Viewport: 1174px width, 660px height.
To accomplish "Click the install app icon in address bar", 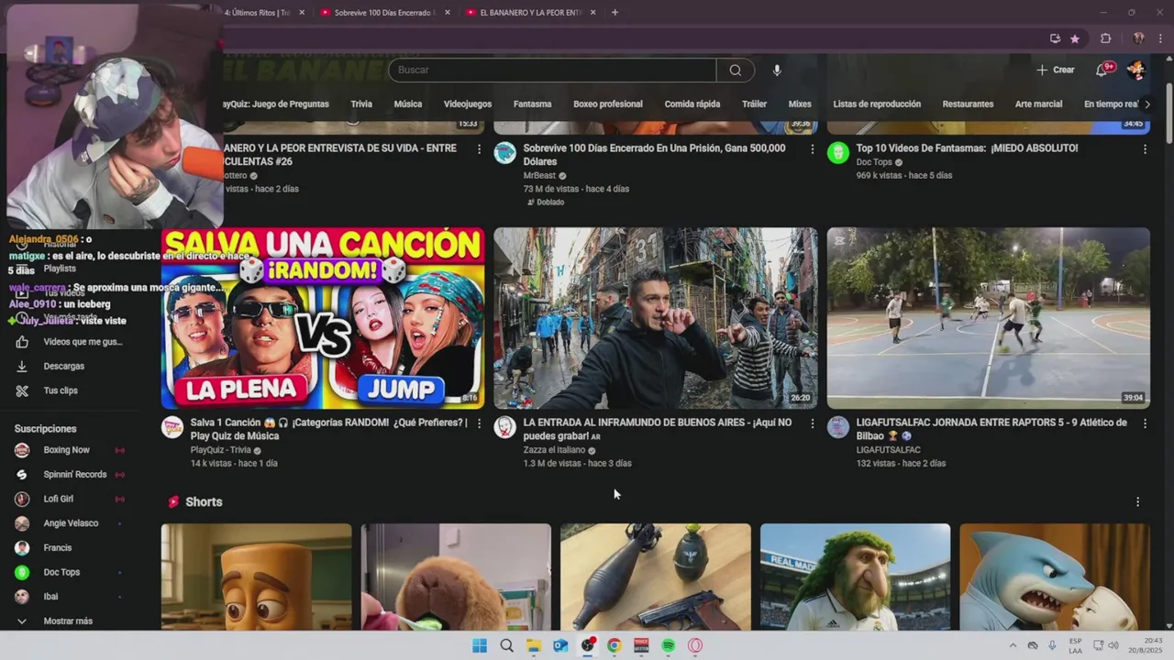I will 1055,38.
